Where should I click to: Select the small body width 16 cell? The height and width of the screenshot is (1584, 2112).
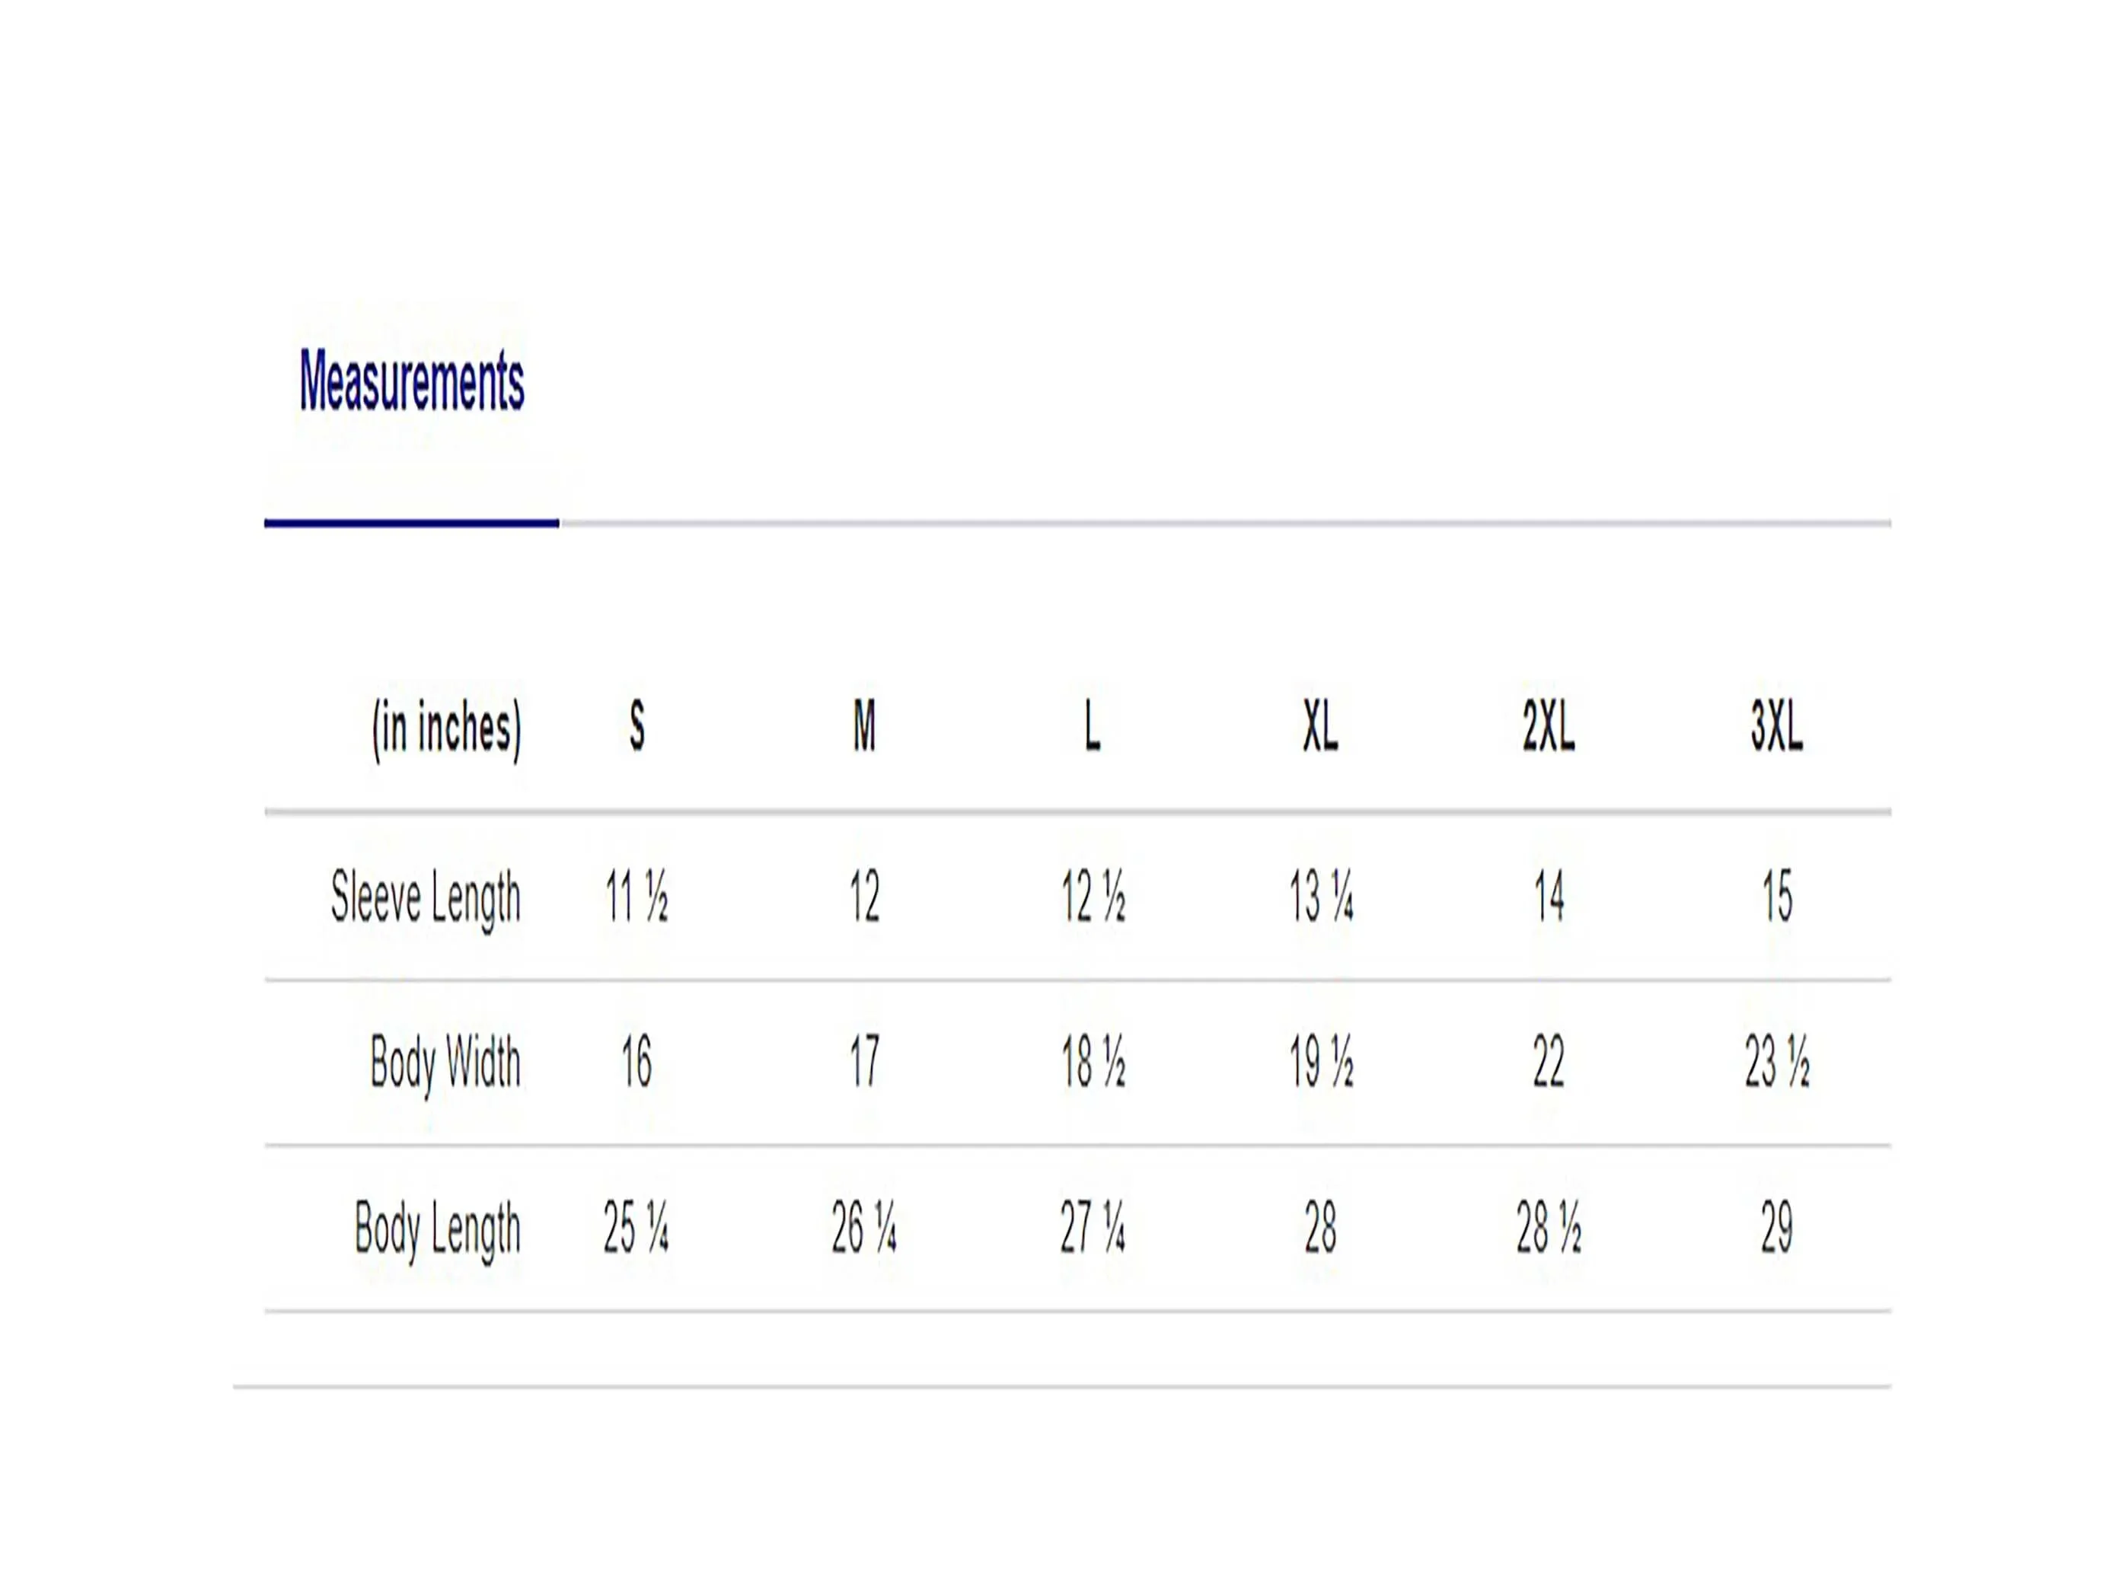coord(636,1062)
